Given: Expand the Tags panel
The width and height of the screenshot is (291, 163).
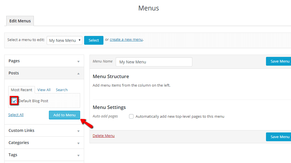Looking at the screenshot, I should 44,155.
